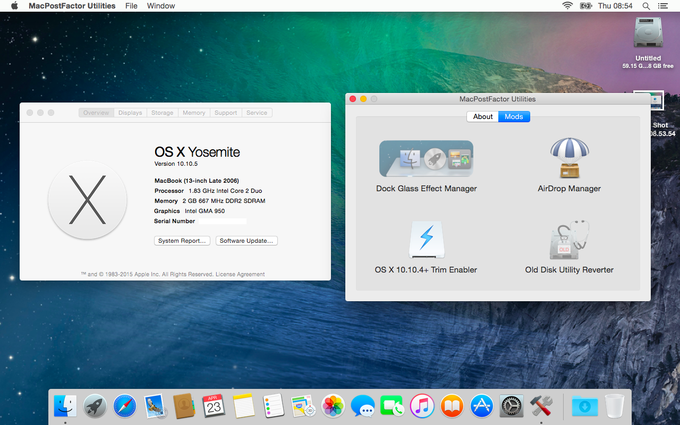Select the Overview tab in About This Mac
The height and width of the screenshot is (425, 680).
point(96,113)
